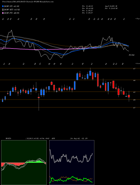Open the dark blue ADX chart panel
The width and height of the screenshot is (140, 185).
click(72, 163)
